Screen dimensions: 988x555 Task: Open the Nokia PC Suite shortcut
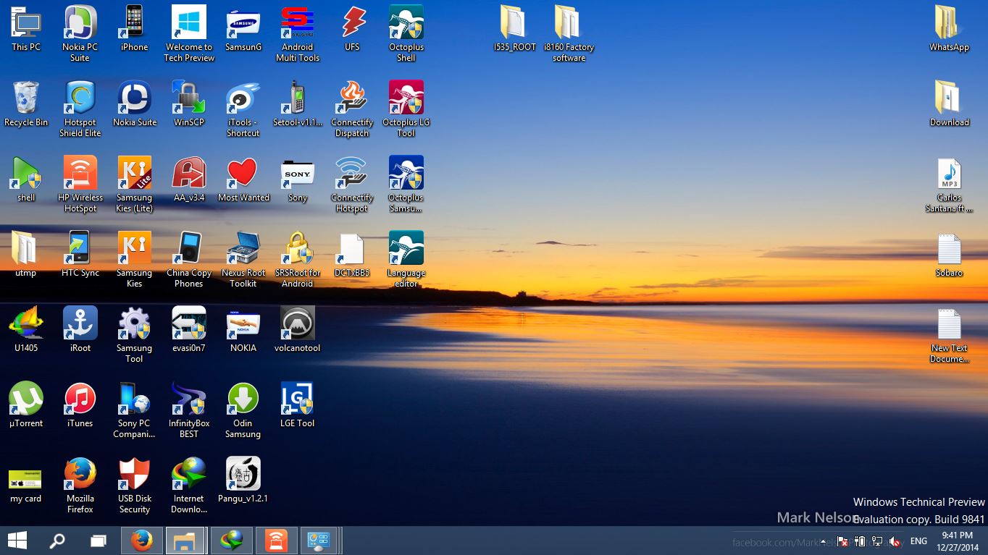click(x=80, y=33)
